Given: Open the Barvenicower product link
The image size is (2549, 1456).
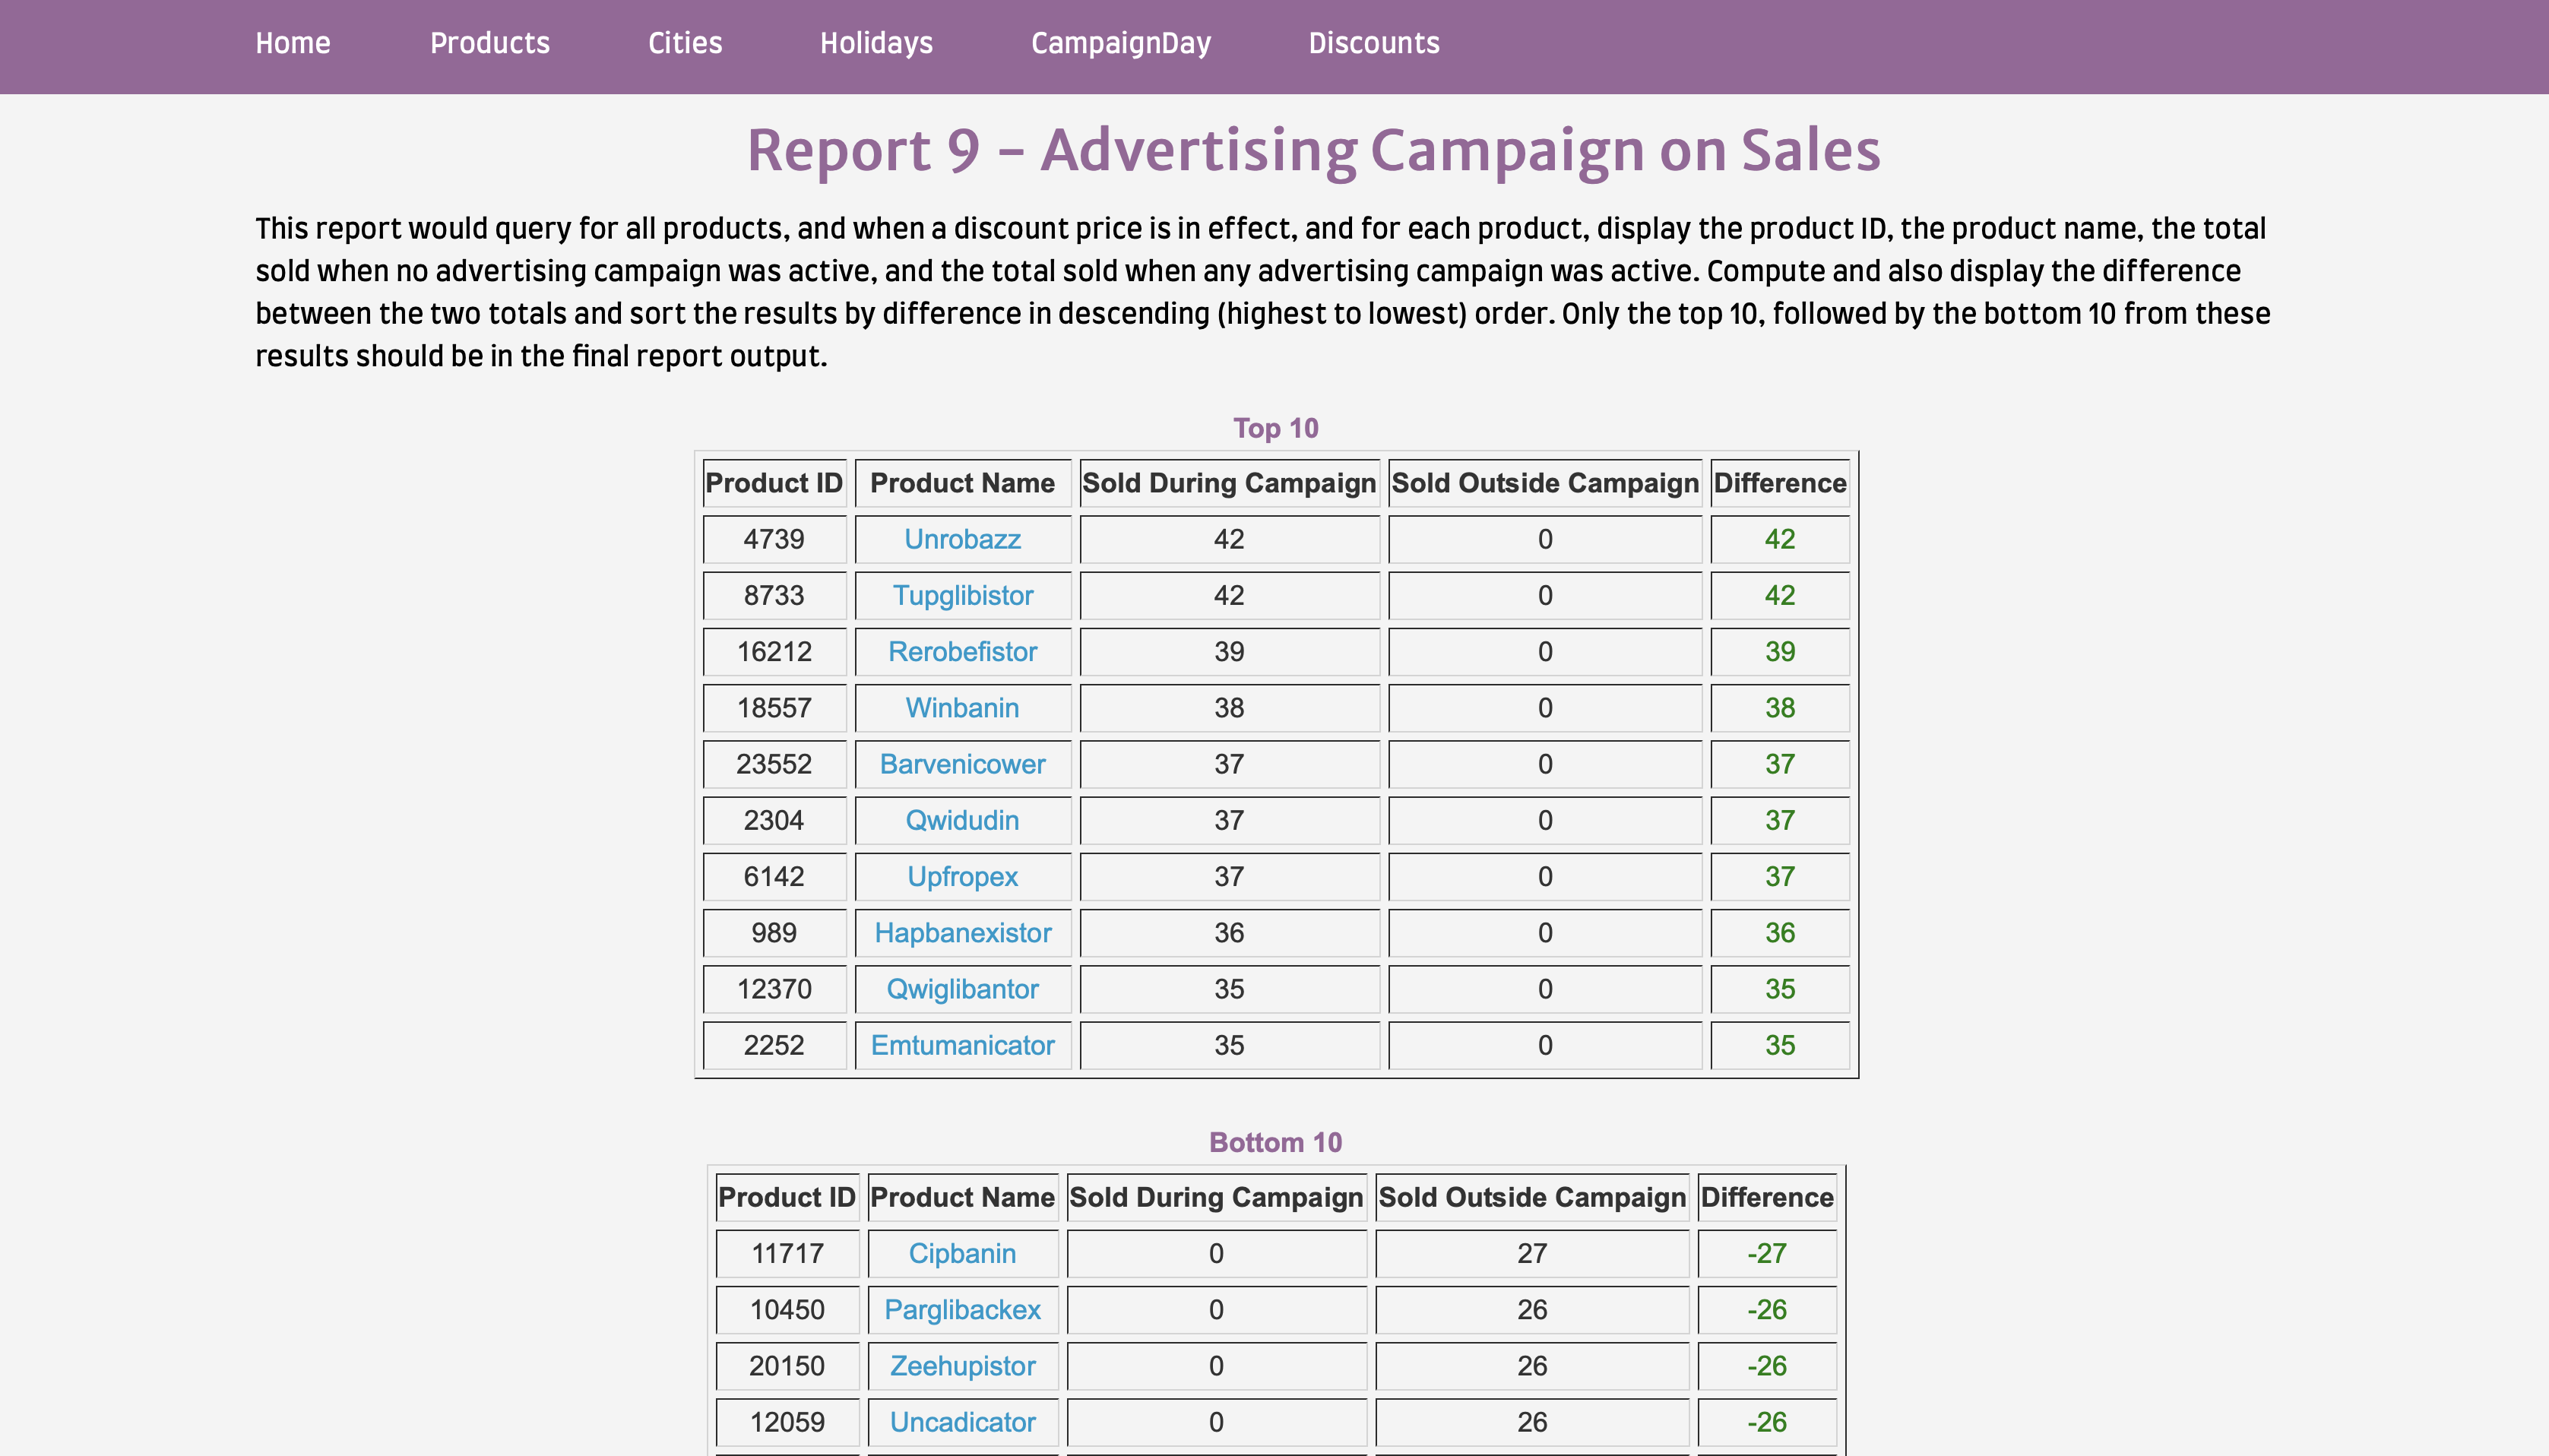Looking at the screenshot, I should (962, 764).
